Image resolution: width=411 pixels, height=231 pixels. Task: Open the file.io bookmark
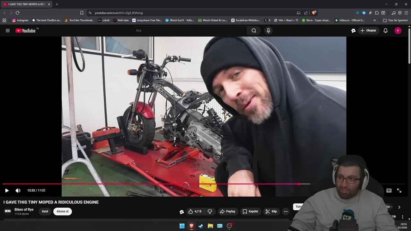(x=316, y=20)
